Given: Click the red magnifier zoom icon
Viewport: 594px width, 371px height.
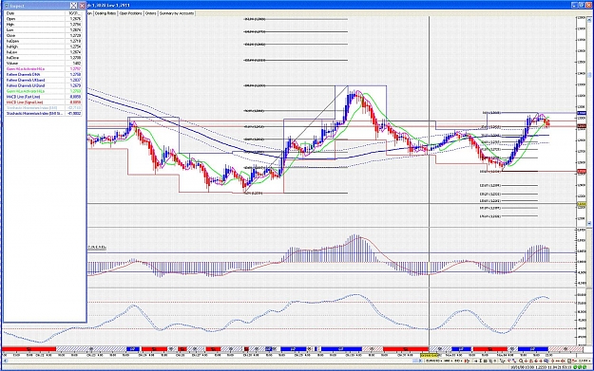Looking at the screenshot, I should [x=521, y=361].
